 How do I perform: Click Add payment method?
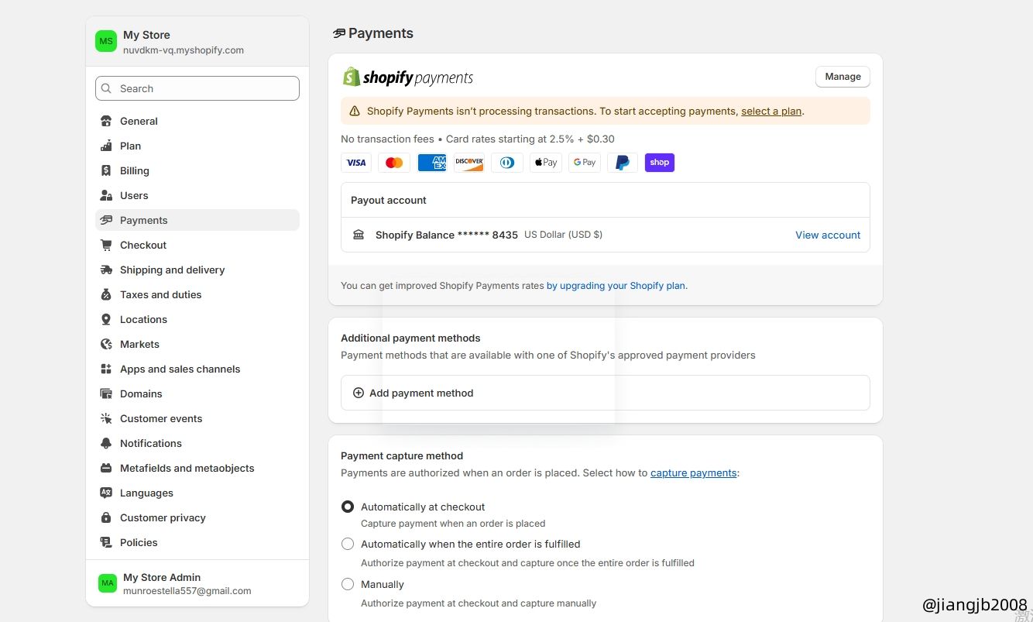point(421,393)
